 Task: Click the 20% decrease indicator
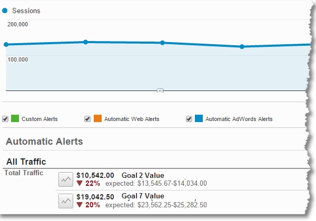88,205
